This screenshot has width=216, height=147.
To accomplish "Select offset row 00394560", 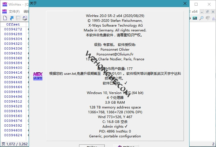I will (13, 116).
